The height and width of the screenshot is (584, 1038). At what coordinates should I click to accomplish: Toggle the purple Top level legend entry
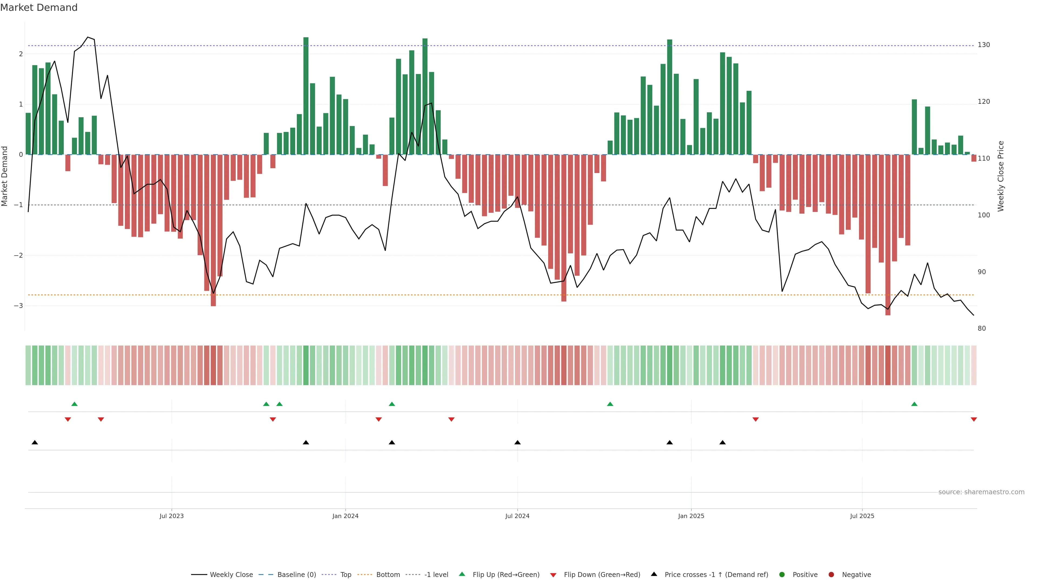(x=345, y=575)
